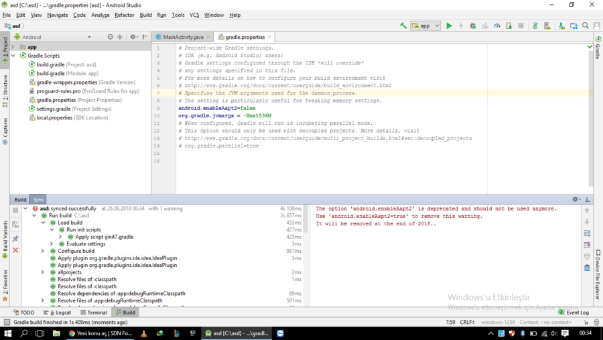Expand the allprojects node
This screenshot has width=603, height=340.
(x=43, y=272)
